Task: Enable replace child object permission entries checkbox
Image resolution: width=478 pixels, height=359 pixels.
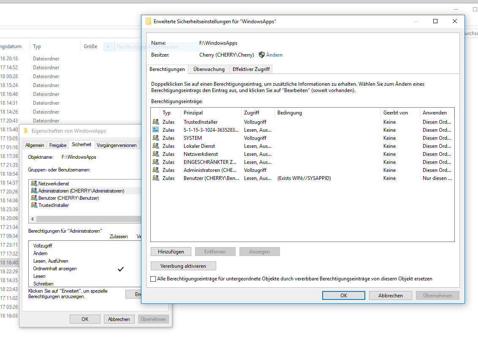Action: pos(153,279)
